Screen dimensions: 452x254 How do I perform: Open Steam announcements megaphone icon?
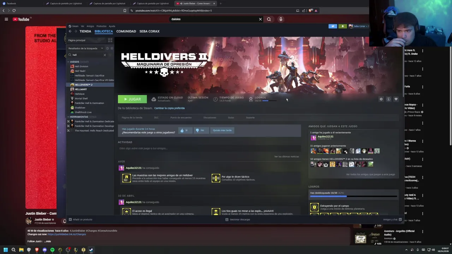tap(333, 26)
